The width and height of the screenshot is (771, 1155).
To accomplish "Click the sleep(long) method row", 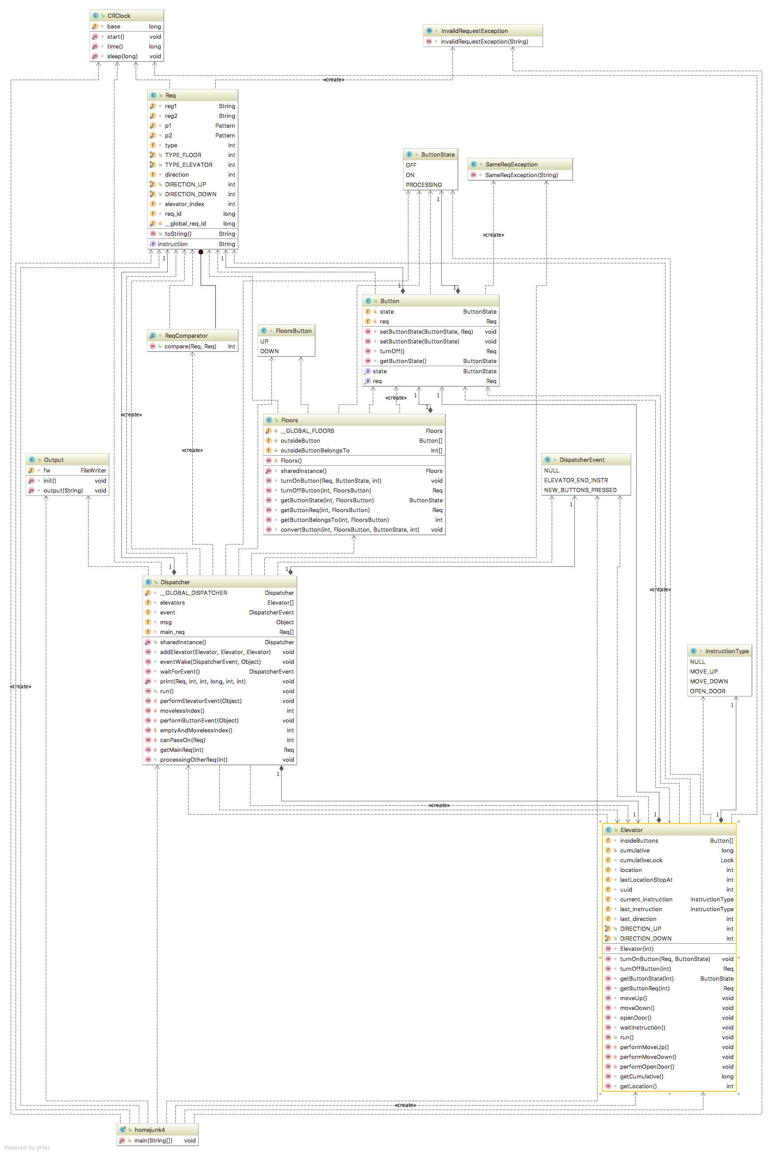I will click(x=127, y=57).
